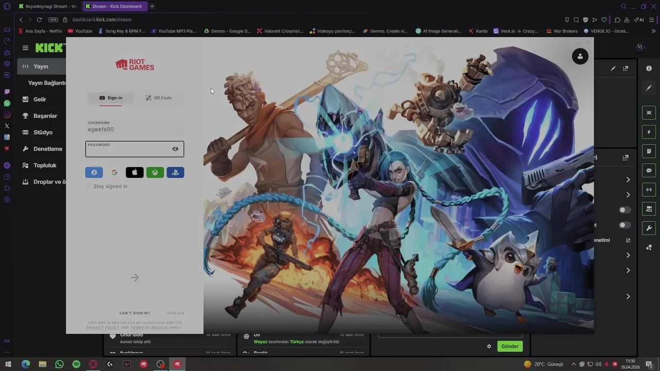Open the external-link icon next to 'netimi'
Image resolution: width=660 pixels, height=371 pixels.
coord(628,240)
